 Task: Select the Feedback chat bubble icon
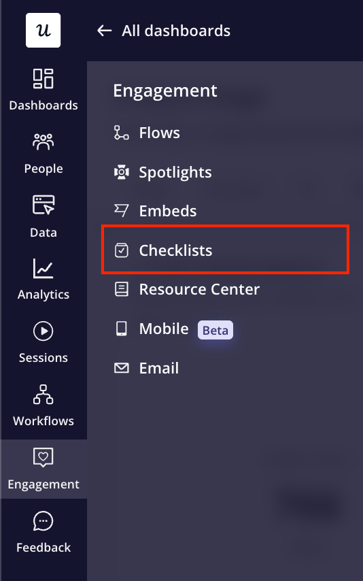(x=44, y=520)
